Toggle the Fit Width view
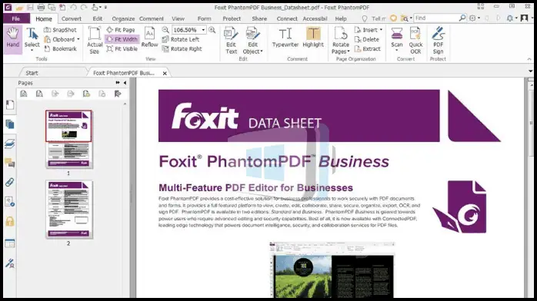This screenshot has height=301, width=537. 122,39
